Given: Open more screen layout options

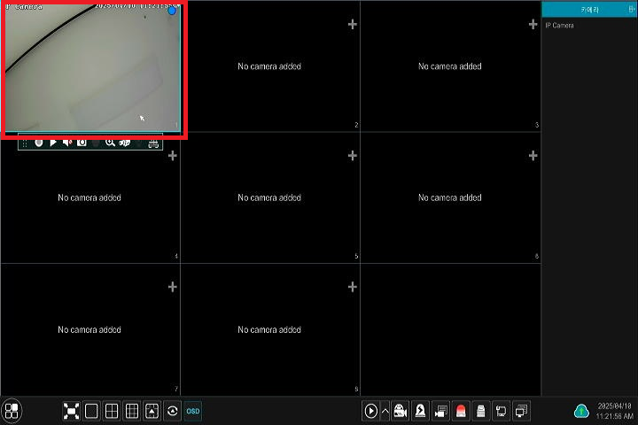Looking at the screenshot, I should (x=152, y=411).
